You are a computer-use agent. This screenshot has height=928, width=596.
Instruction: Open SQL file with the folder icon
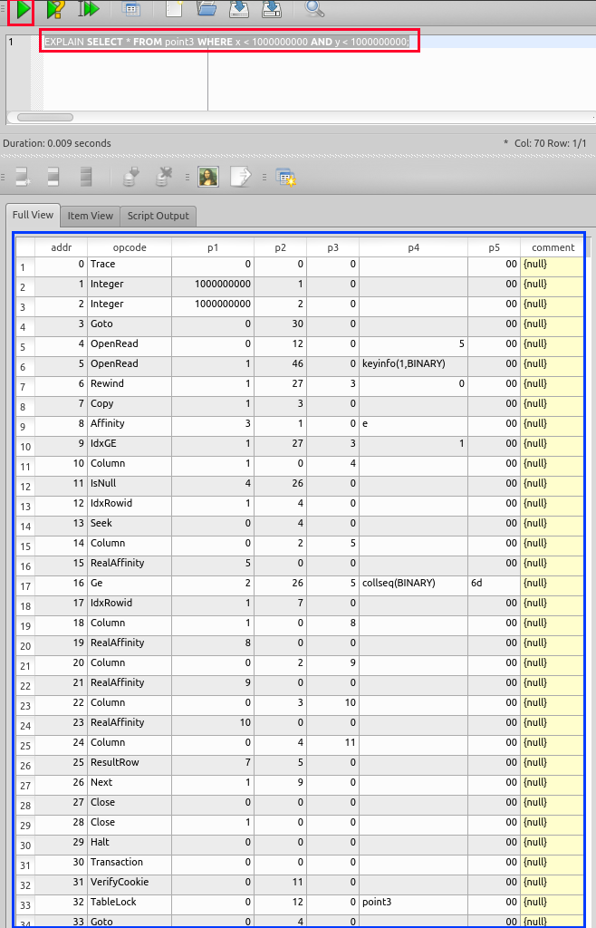click(x=207, y=10)
